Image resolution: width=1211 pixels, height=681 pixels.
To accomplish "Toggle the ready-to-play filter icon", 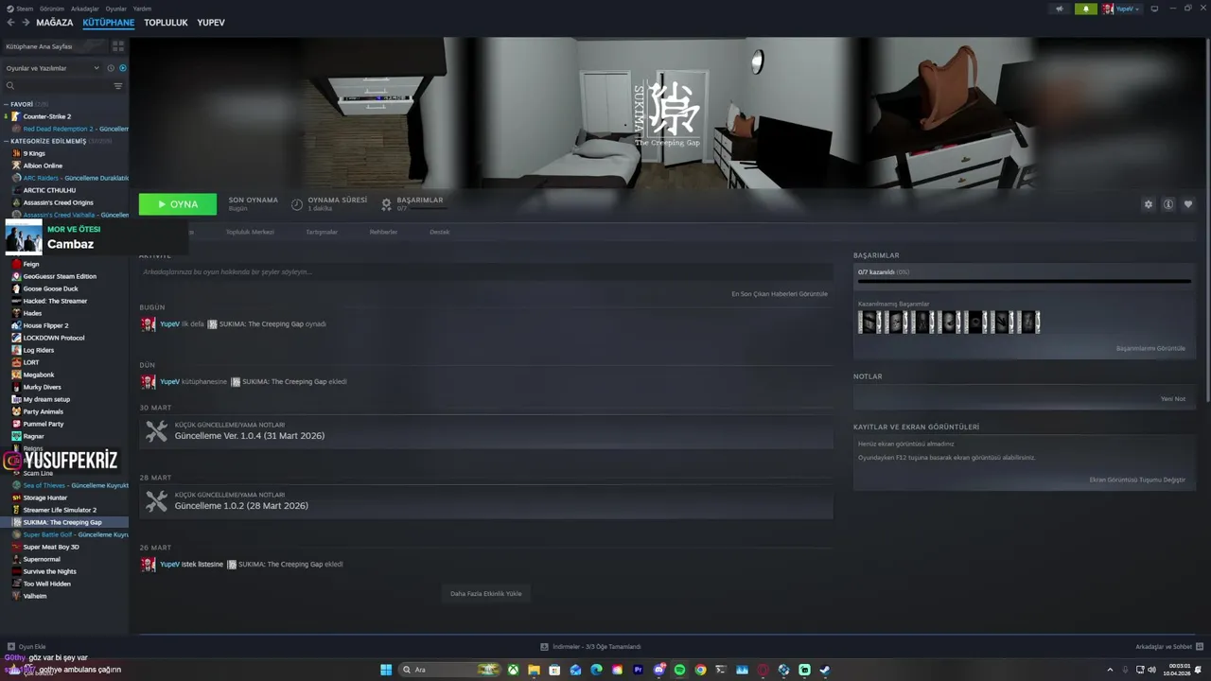I will click(x=123, y=68).
